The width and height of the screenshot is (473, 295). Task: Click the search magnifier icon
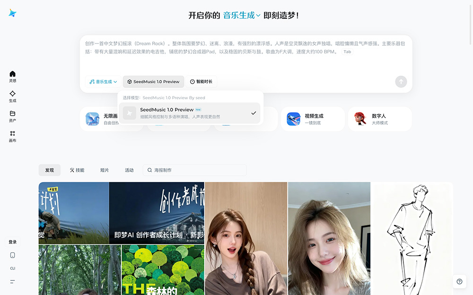pos(149,170)
